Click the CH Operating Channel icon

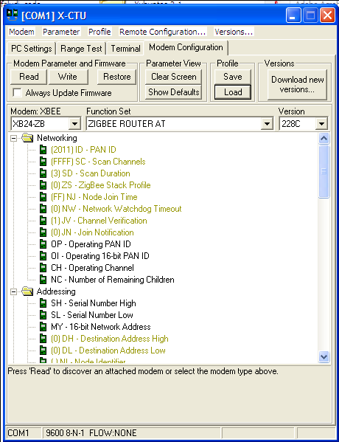(43, 268)
